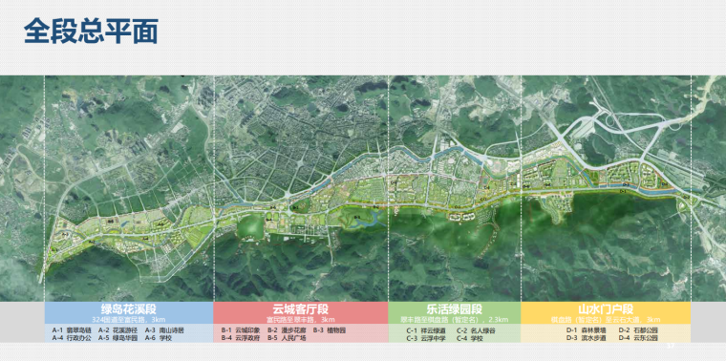726x361 pixels.
Task: Click legend item B-3 植物园
Action: tap(330, 330)
